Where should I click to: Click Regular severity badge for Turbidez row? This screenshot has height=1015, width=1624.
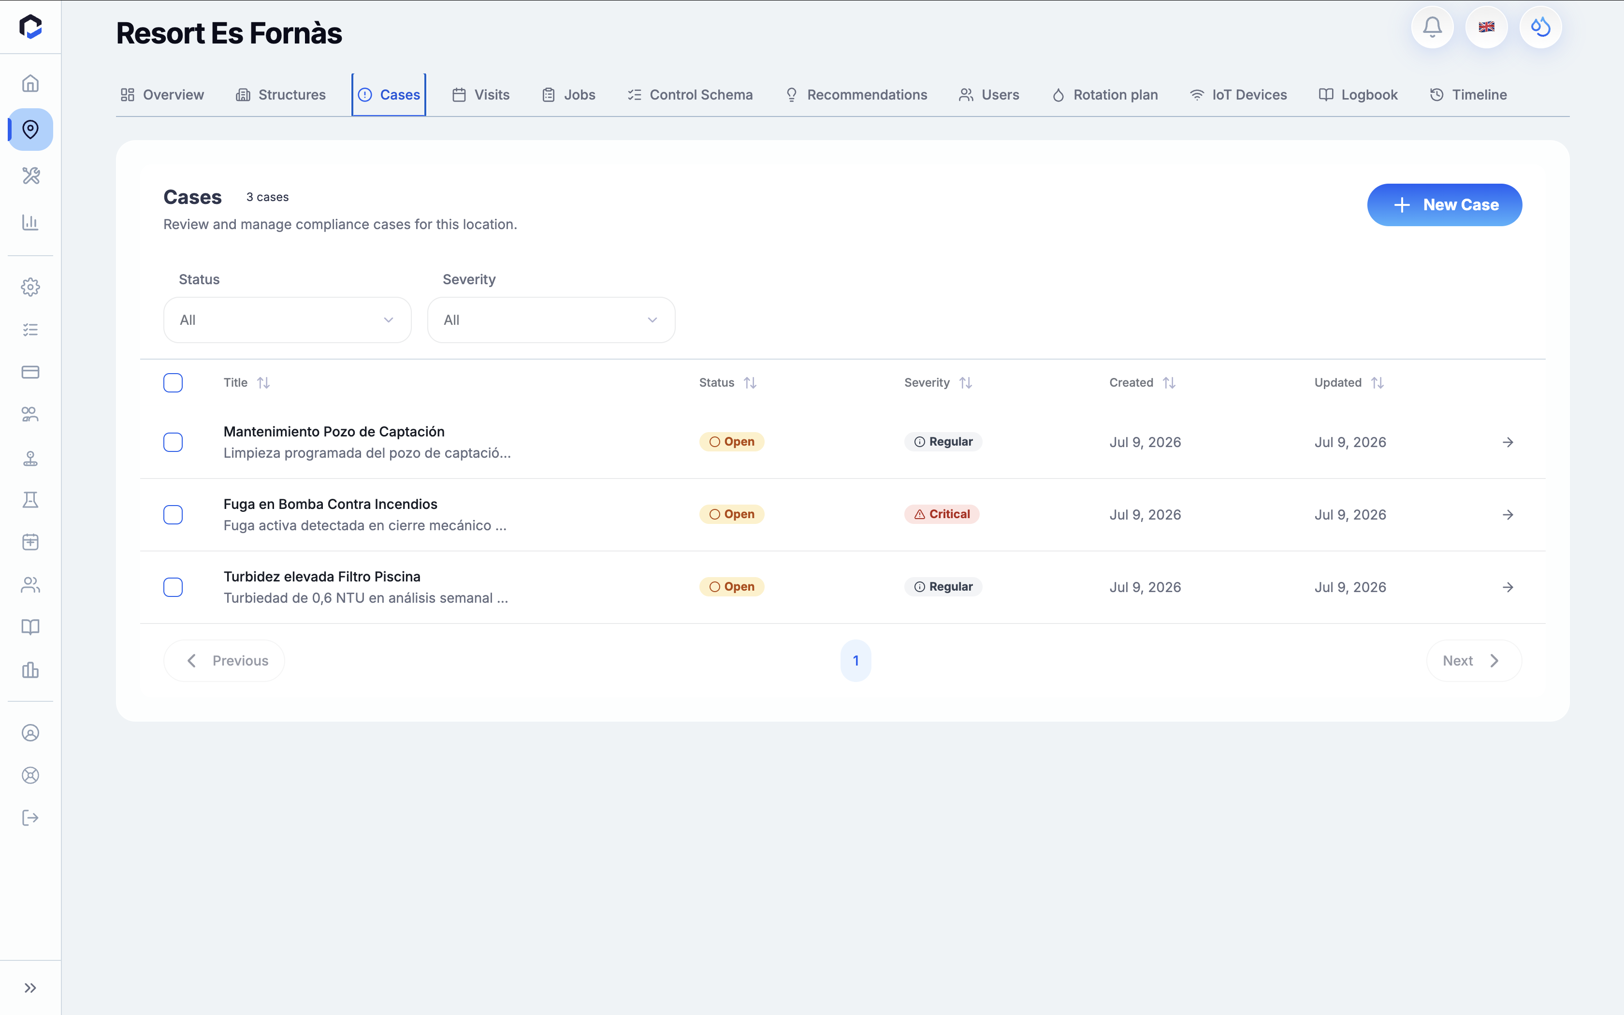943,587
